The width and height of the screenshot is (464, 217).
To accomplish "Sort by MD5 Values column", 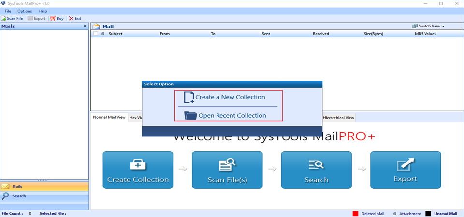I will pos(425,34).
